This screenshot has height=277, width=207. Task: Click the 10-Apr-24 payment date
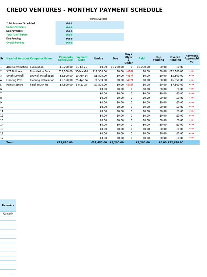click(x=81, y=76)
